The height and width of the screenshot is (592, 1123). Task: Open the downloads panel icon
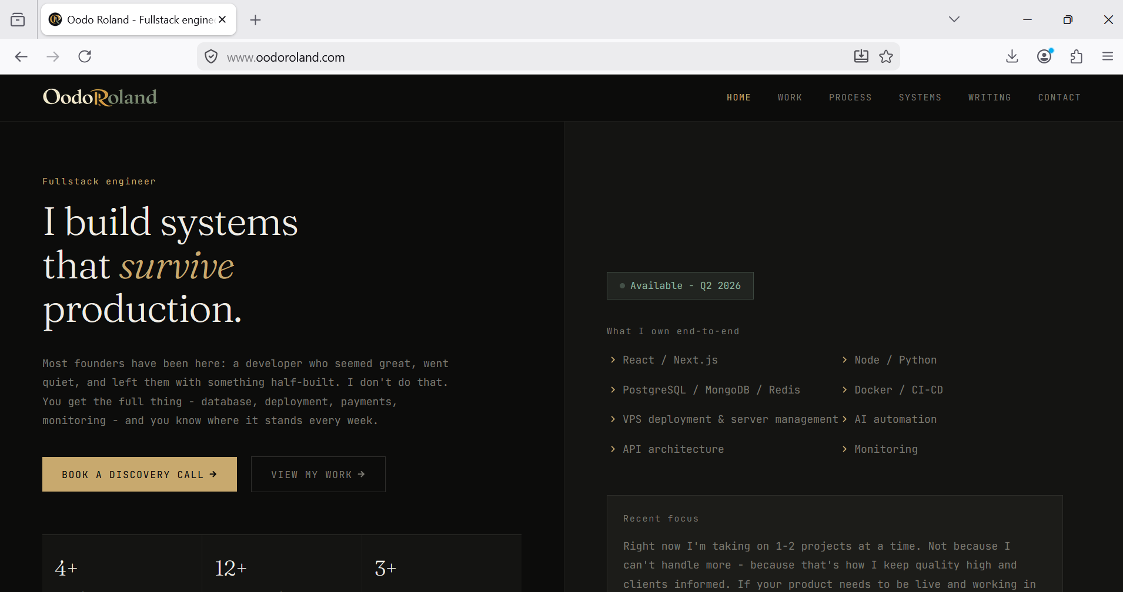pos(1012,56)
